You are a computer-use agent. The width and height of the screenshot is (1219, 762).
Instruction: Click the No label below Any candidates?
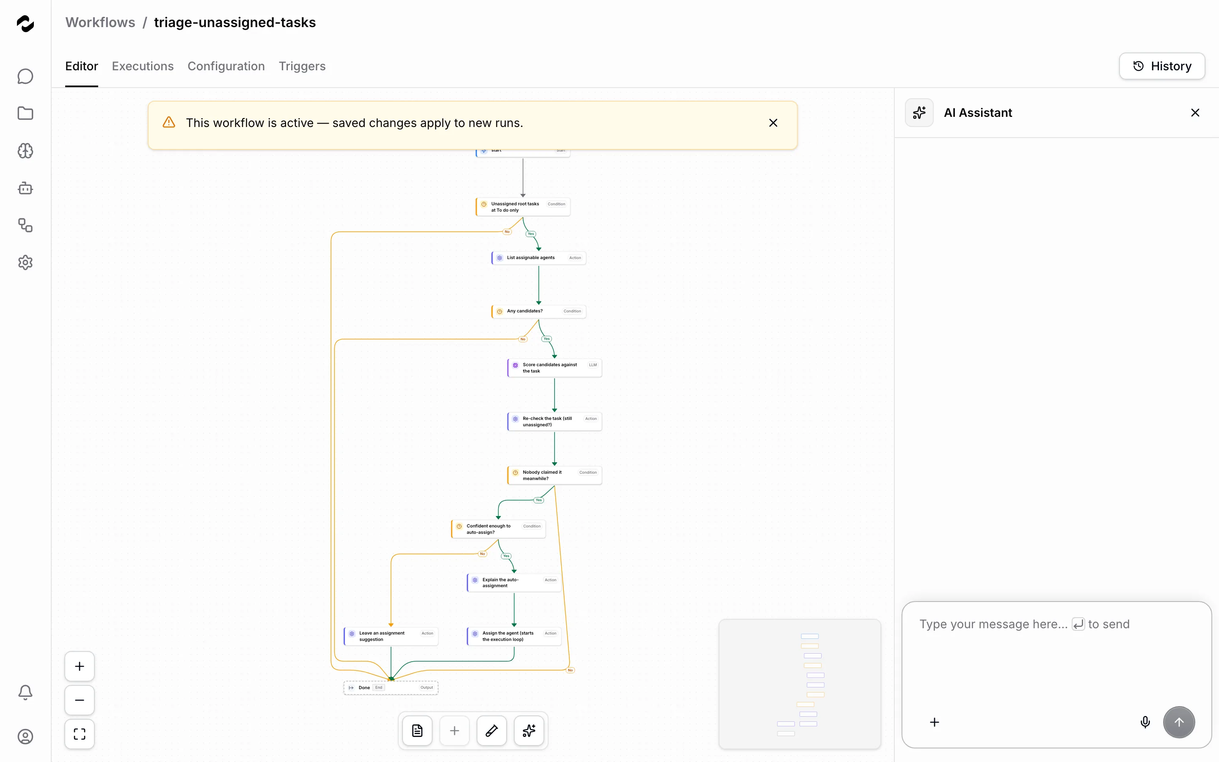[x=523, y=339]
